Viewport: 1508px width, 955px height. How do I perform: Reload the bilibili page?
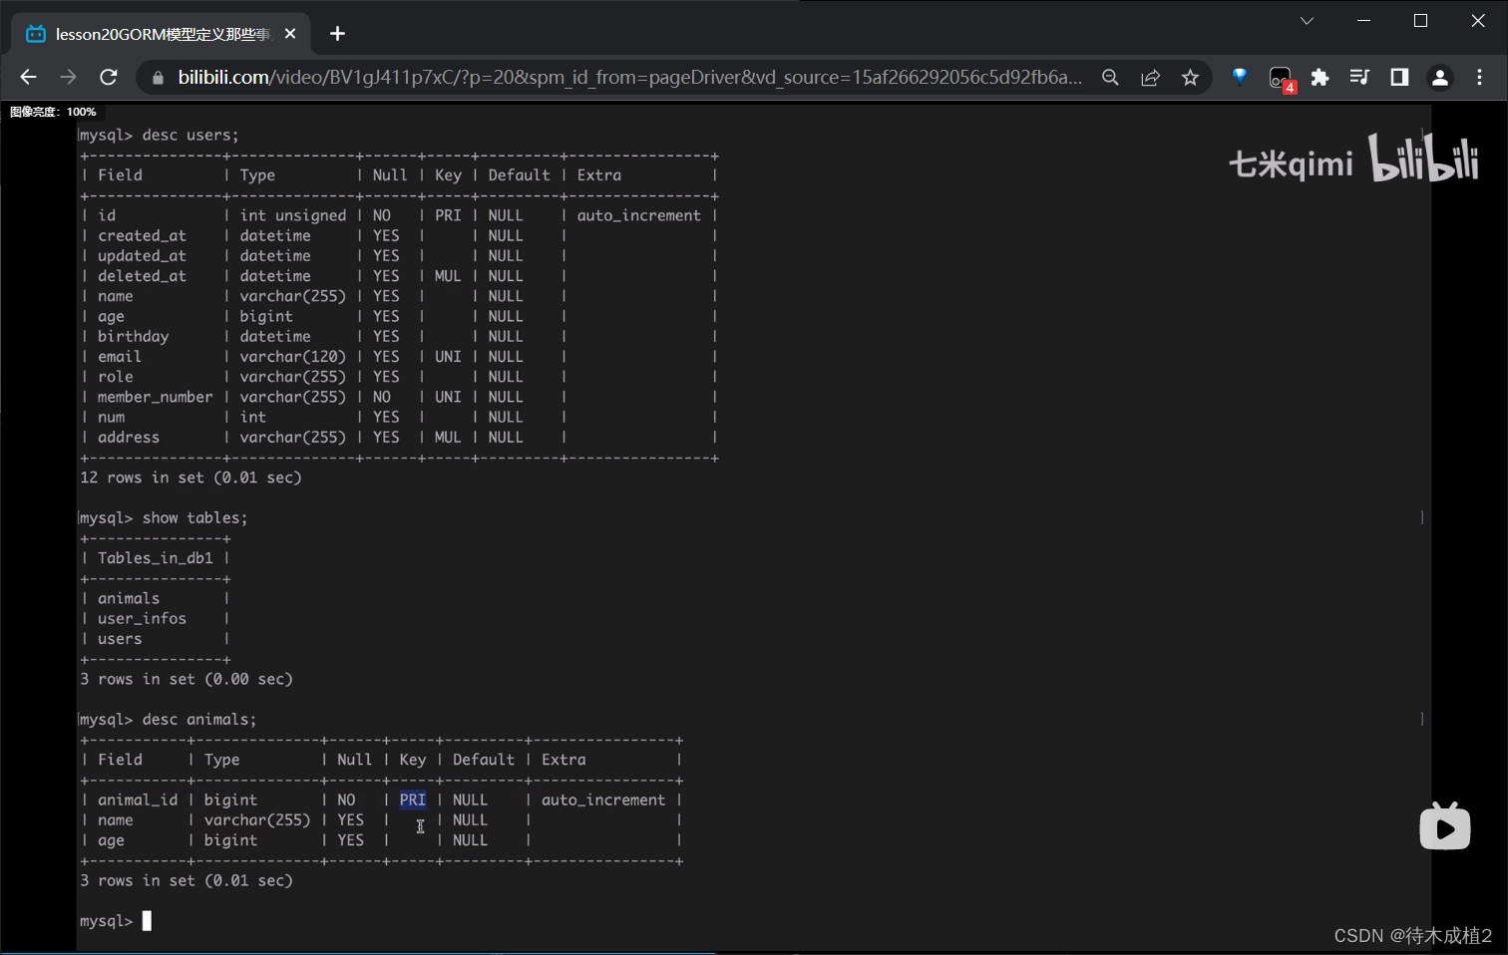coord(109,77)
